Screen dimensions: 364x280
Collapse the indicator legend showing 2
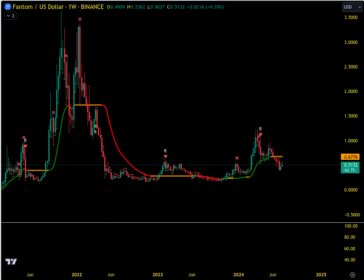10,16
